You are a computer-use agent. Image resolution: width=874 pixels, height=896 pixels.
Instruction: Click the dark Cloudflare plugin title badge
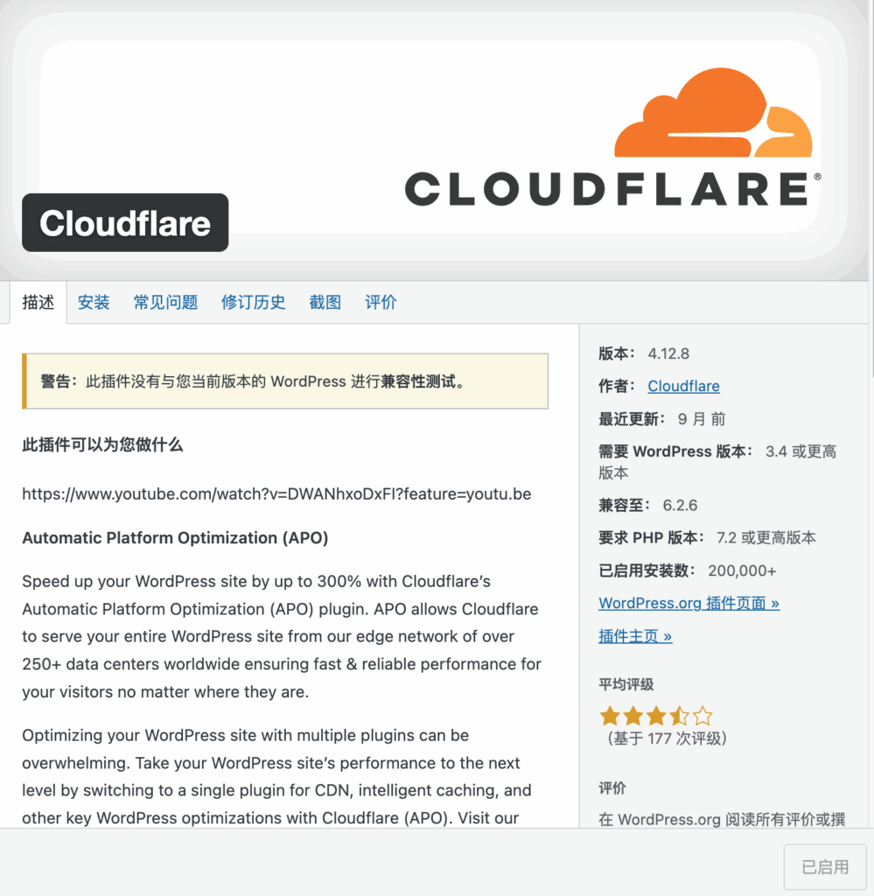[125, 223]
